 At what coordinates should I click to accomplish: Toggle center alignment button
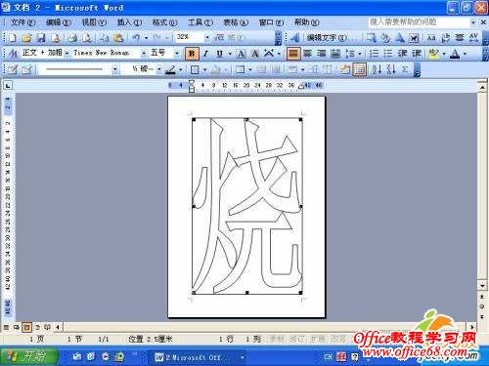point(307,54)
